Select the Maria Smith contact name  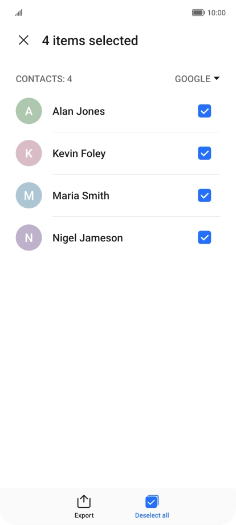point(81,196)
